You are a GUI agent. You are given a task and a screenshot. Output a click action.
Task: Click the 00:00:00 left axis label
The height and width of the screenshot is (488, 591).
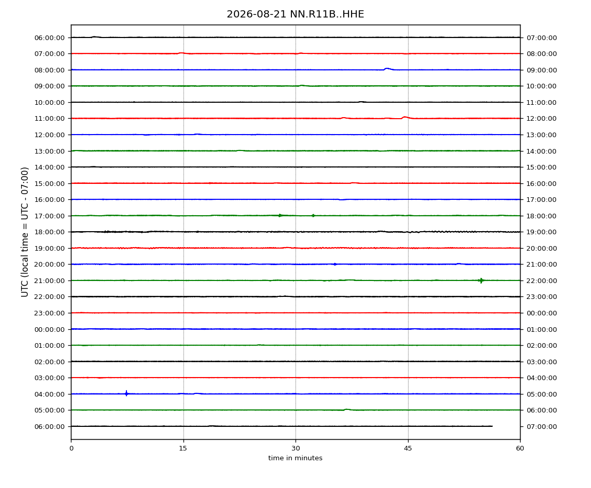(x=49, y=329)
